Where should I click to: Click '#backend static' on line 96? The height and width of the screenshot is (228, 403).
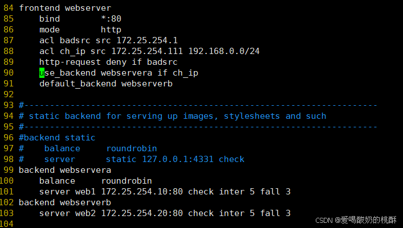[57, 138]
